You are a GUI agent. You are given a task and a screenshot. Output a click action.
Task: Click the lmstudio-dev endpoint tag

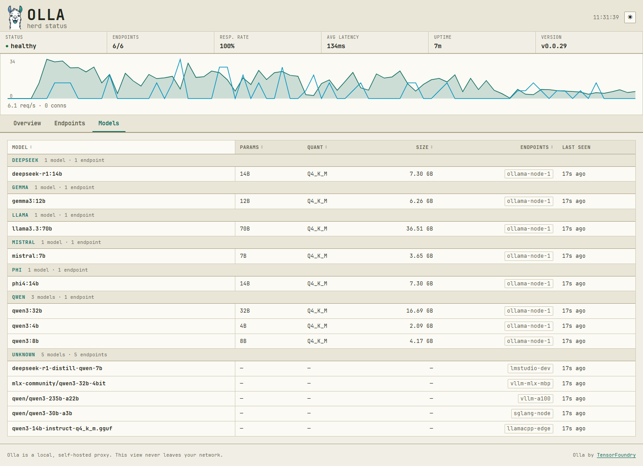click(x=530, y=368)
